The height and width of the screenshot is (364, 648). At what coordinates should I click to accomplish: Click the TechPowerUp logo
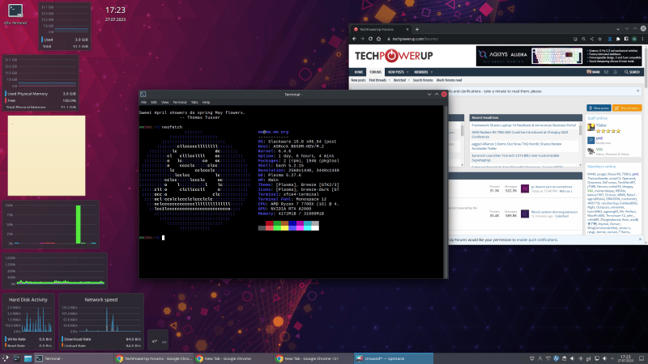pos(394,56)
